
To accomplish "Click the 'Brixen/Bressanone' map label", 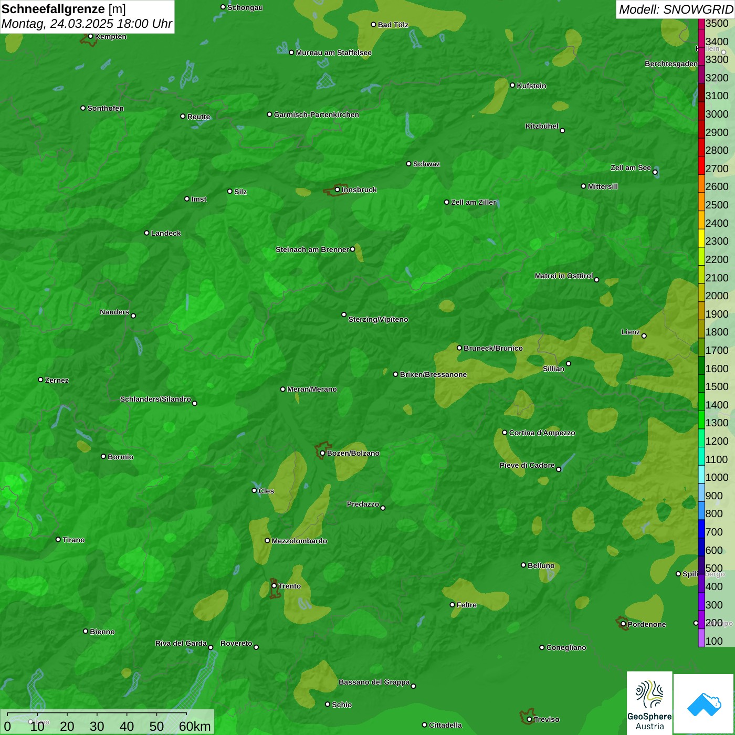I will point(433,374).
